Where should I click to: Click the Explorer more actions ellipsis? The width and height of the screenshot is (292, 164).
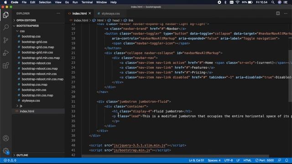click(x=58, y=13)
